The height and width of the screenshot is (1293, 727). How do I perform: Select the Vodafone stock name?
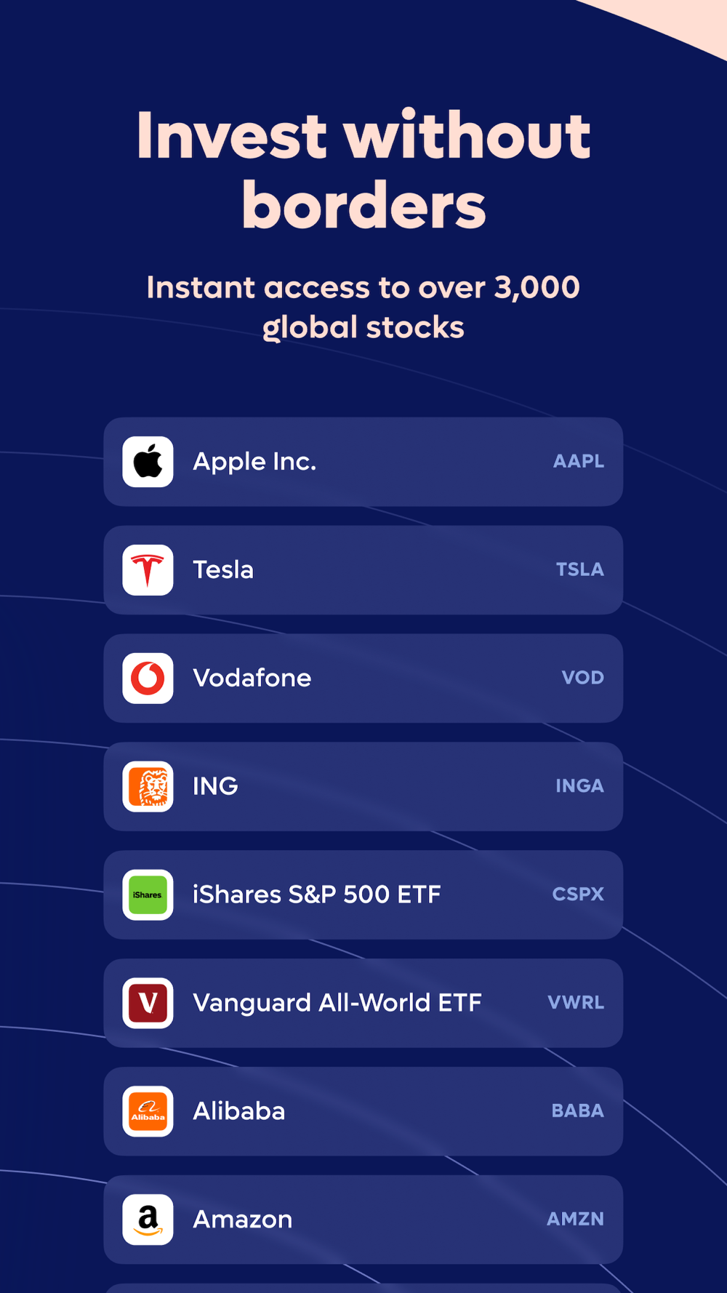(x=252, y=678)
